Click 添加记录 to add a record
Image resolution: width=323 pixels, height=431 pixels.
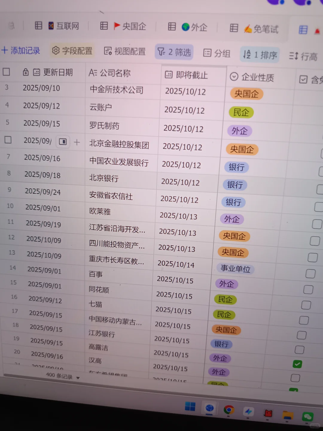coord(21,51)
